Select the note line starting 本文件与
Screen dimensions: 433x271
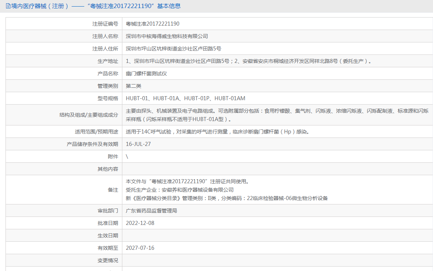click(188, 181)
